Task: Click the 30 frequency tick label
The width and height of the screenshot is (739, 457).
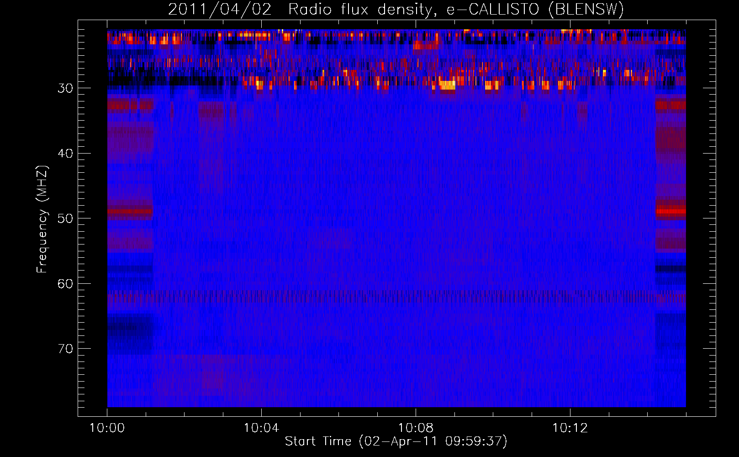Action: (65, 88)
